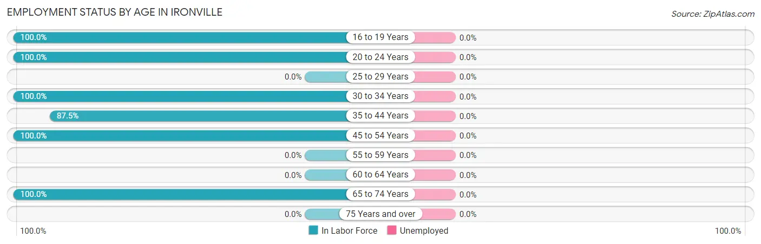Select the 16 to 19 Years label
Screen dimensions: 761x244
(380, 37)
